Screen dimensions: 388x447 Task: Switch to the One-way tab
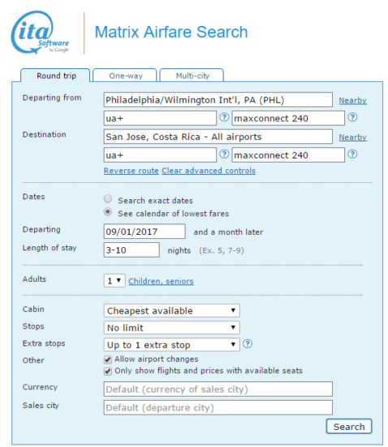click(125, 76)
